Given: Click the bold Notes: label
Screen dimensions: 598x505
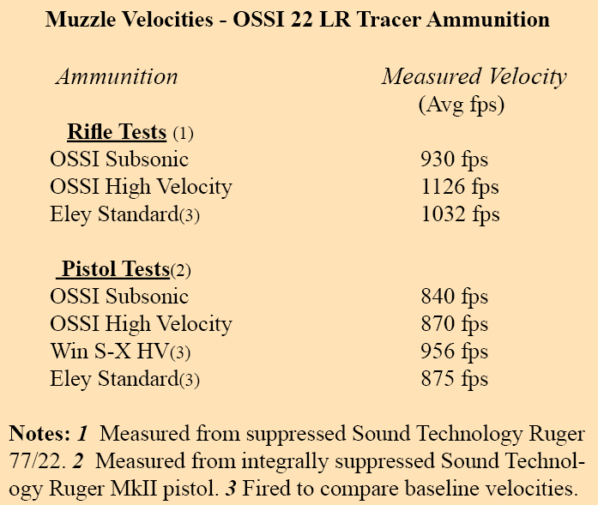Looking at the screenshot, I should click(x=39, y=433).
